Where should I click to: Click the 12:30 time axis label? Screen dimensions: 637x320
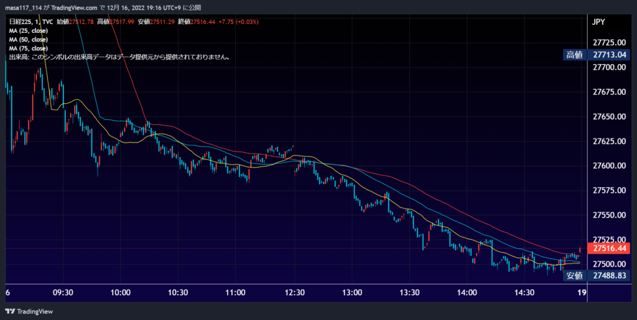pos(294,293)
